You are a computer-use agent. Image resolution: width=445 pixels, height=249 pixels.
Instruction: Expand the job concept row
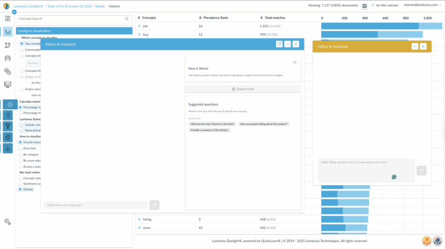[x=139, y=26]
